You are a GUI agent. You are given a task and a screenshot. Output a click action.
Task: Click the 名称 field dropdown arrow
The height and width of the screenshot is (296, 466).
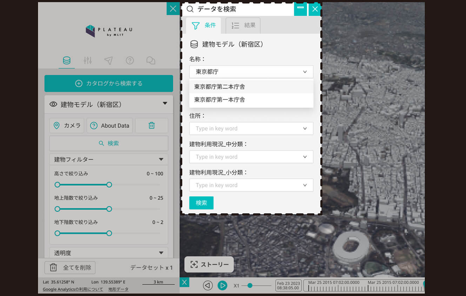point(305,72)
